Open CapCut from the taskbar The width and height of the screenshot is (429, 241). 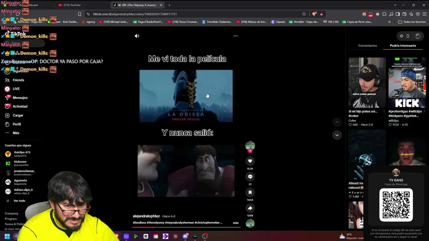coord(146,236)
